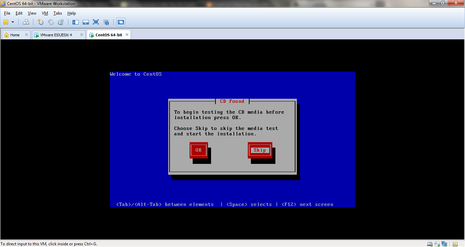Take a snapshot using the clock-star icon
465x247 pixels.
click(x=41, y=22)
